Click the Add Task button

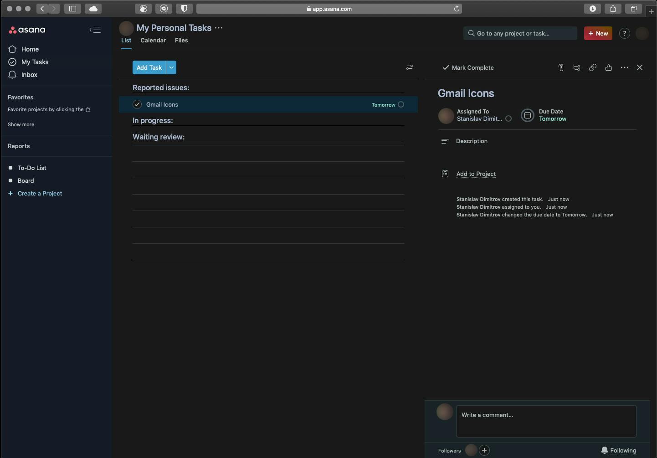(149, 67)
